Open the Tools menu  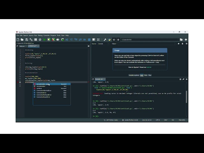pyautogui.click(x=59, y=35)
